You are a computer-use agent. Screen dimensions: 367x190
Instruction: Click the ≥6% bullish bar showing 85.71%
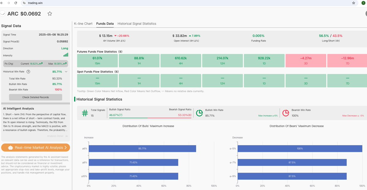tap(142, 149)
